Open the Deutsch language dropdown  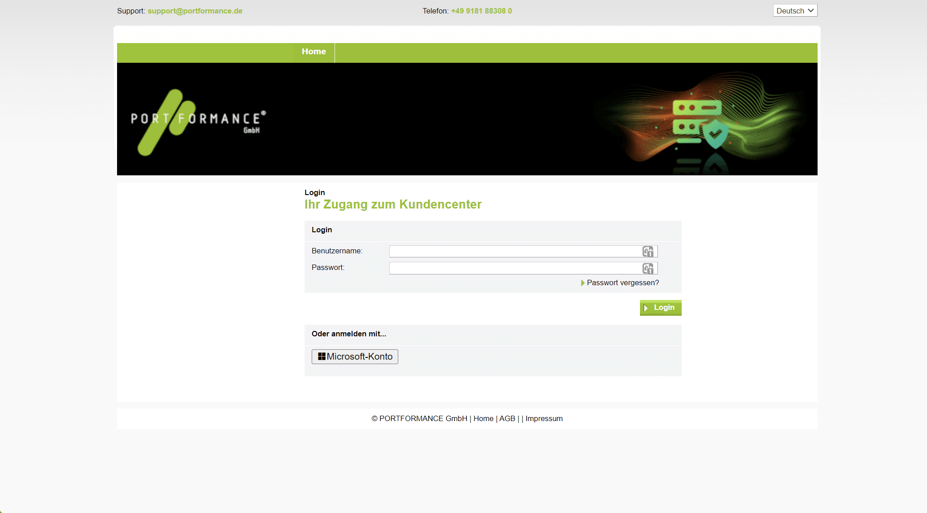pyautogui.click(x=795, y=11)
